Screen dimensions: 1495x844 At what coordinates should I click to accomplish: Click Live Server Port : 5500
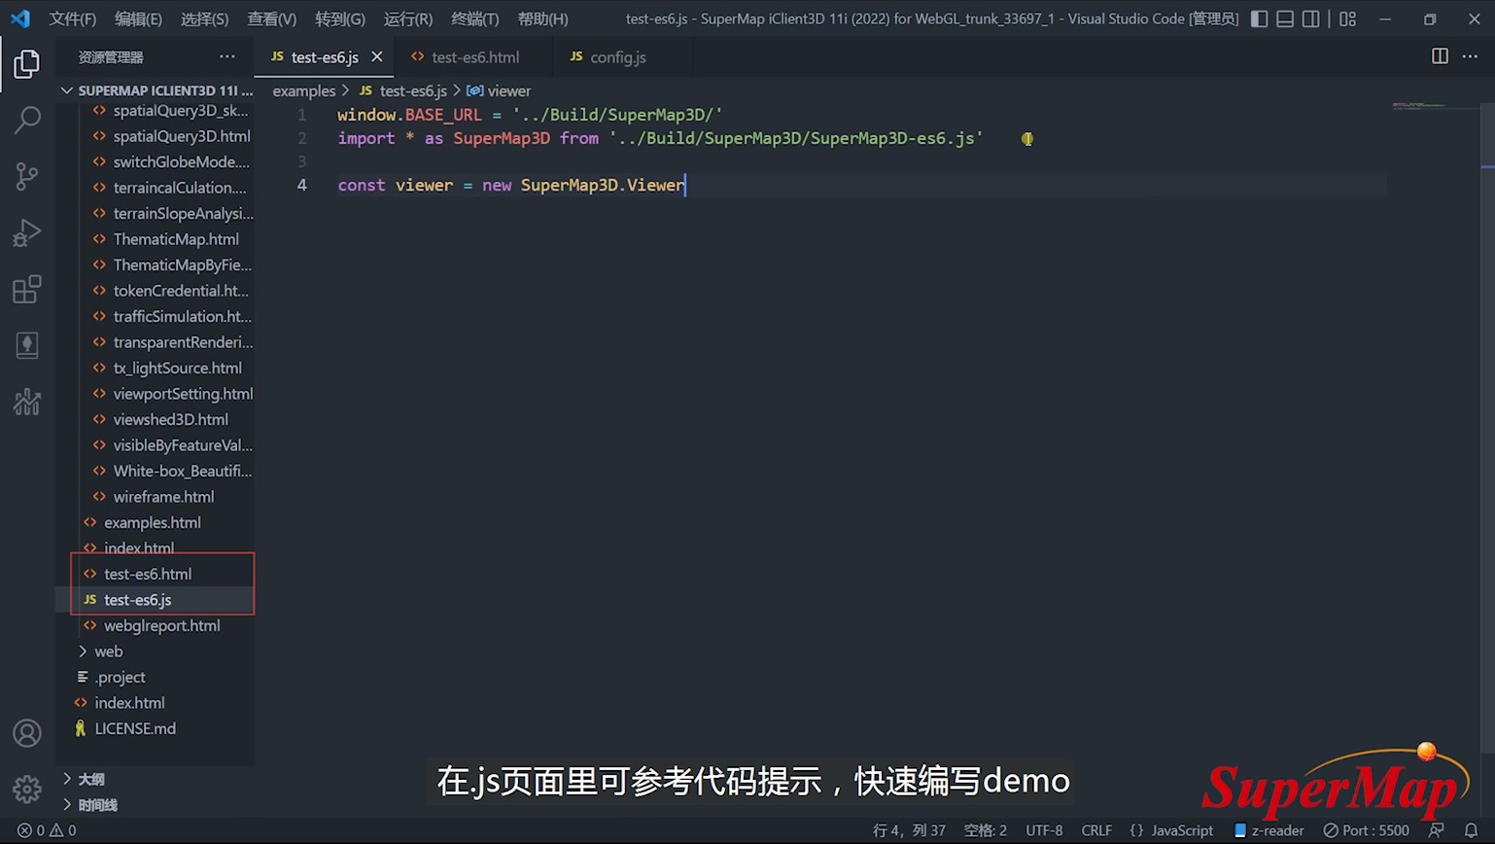click(1366, 830)
